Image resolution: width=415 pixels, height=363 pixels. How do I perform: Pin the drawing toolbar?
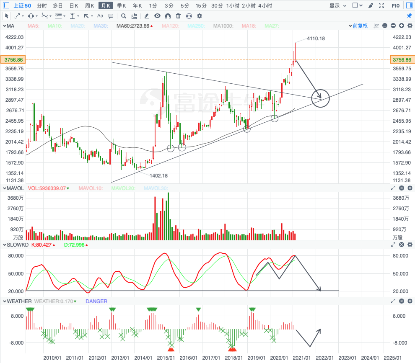409,16
